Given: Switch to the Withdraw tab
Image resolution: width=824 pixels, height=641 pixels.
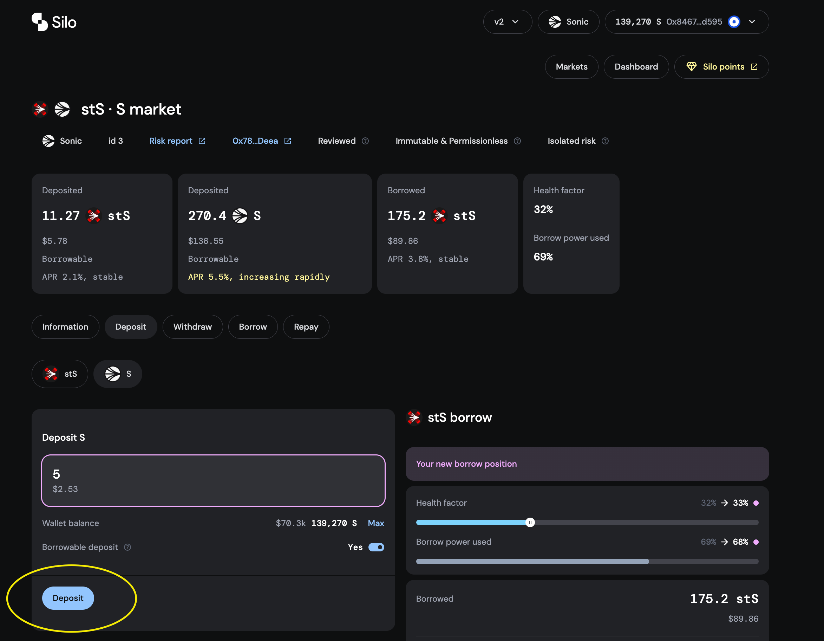Looking at the screenshot, I should pos(192,326).
